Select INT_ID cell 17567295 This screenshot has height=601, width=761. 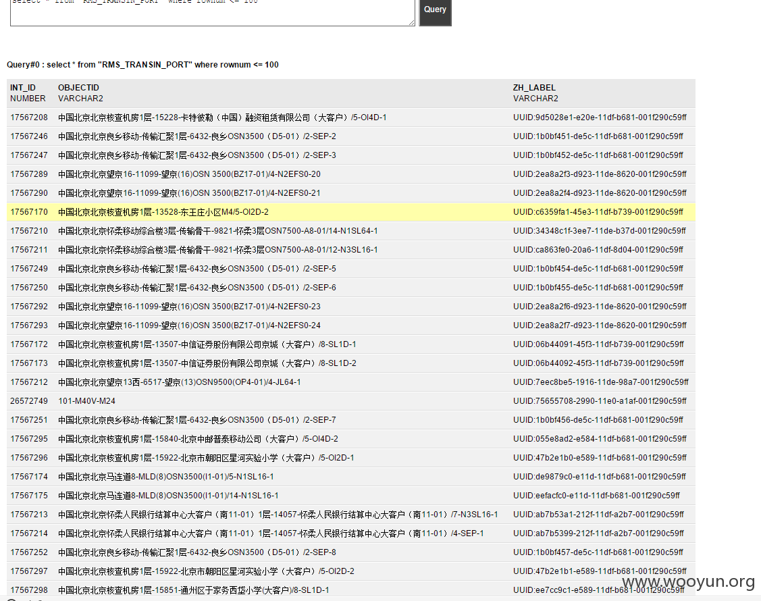[29, 440]
